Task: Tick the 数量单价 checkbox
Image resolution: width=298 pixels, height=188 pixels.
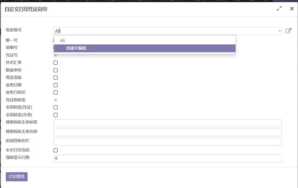Action: pos(56,70)
